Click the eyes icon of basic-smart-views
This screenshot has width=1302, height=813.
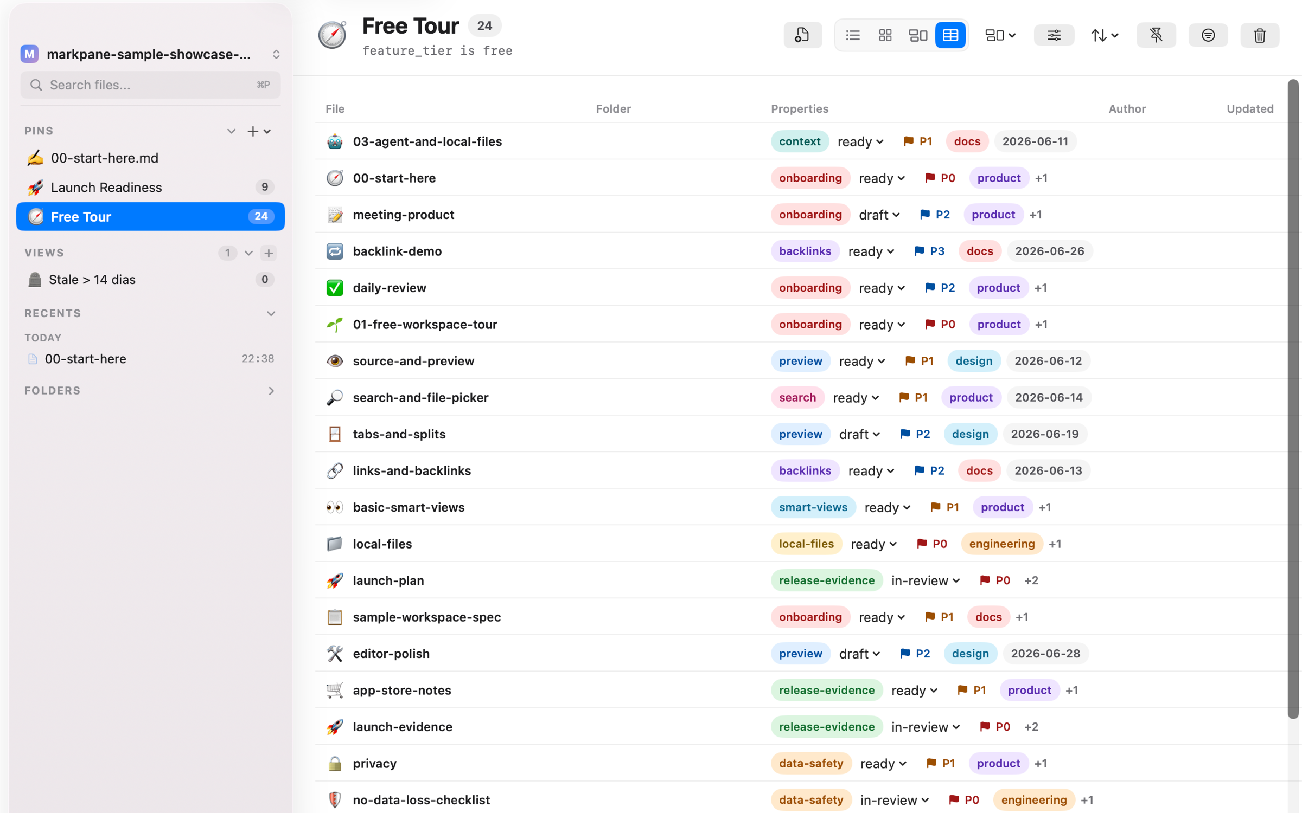[x=335, y=507]
